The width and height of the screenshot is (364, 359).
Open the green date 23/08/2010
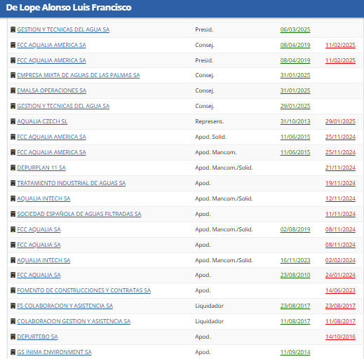coord(295,275)
